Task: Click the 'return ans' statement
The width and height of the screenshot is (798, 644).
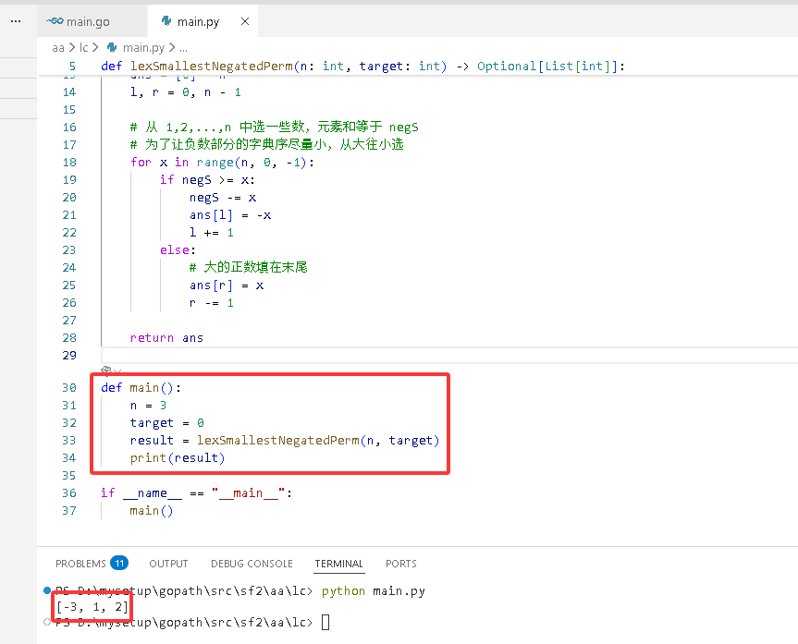Action: (166, 338)
